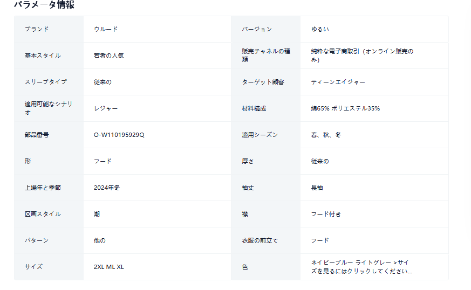Click the size value 2XL ML XL
The height and width of the screenshot is (290, 471).
tap(108, 267)
